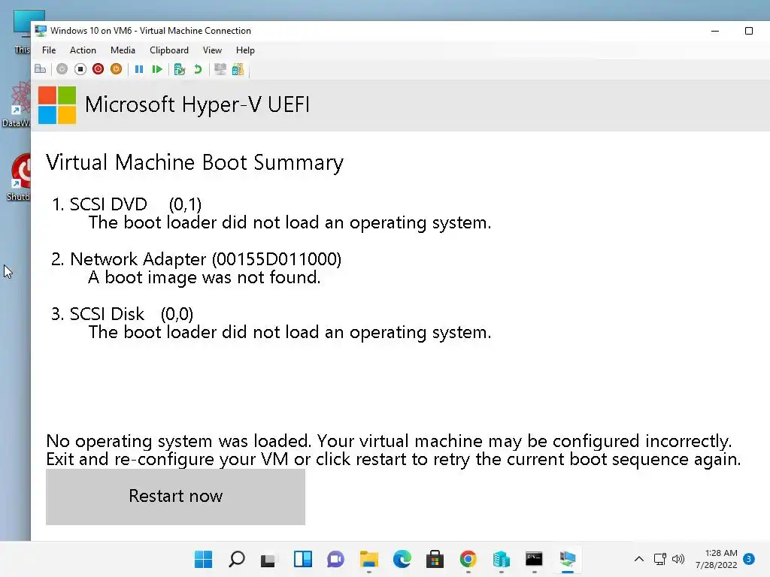Image resolution: width=770 pixels, height=577 pixels.
Task: Turn off the VM with the stop icon
Action: (x=80, y=69)
